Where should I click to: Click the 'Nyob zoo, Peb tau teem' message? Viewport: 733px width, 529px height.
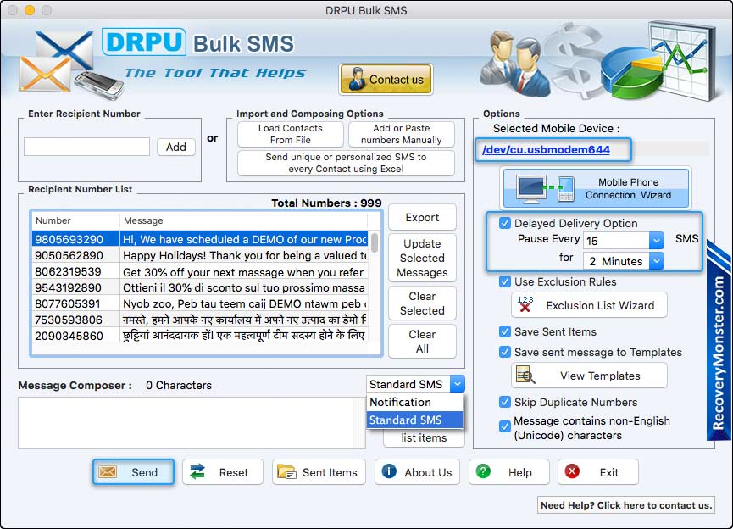(x=245, y=303)
